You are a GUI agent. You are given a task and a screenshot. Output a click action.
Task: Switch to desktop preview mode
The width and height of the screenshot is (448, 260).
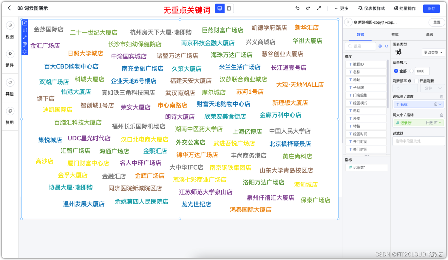[220, 8]
